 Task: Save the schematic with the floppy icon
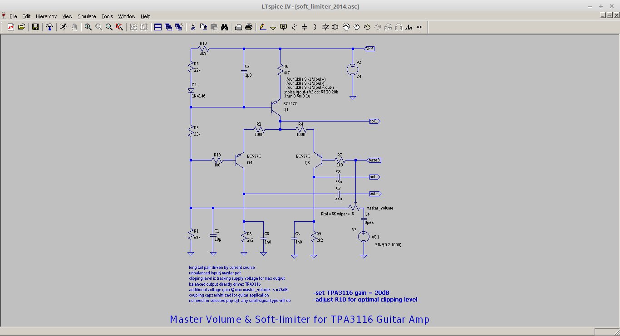[35, 27]
